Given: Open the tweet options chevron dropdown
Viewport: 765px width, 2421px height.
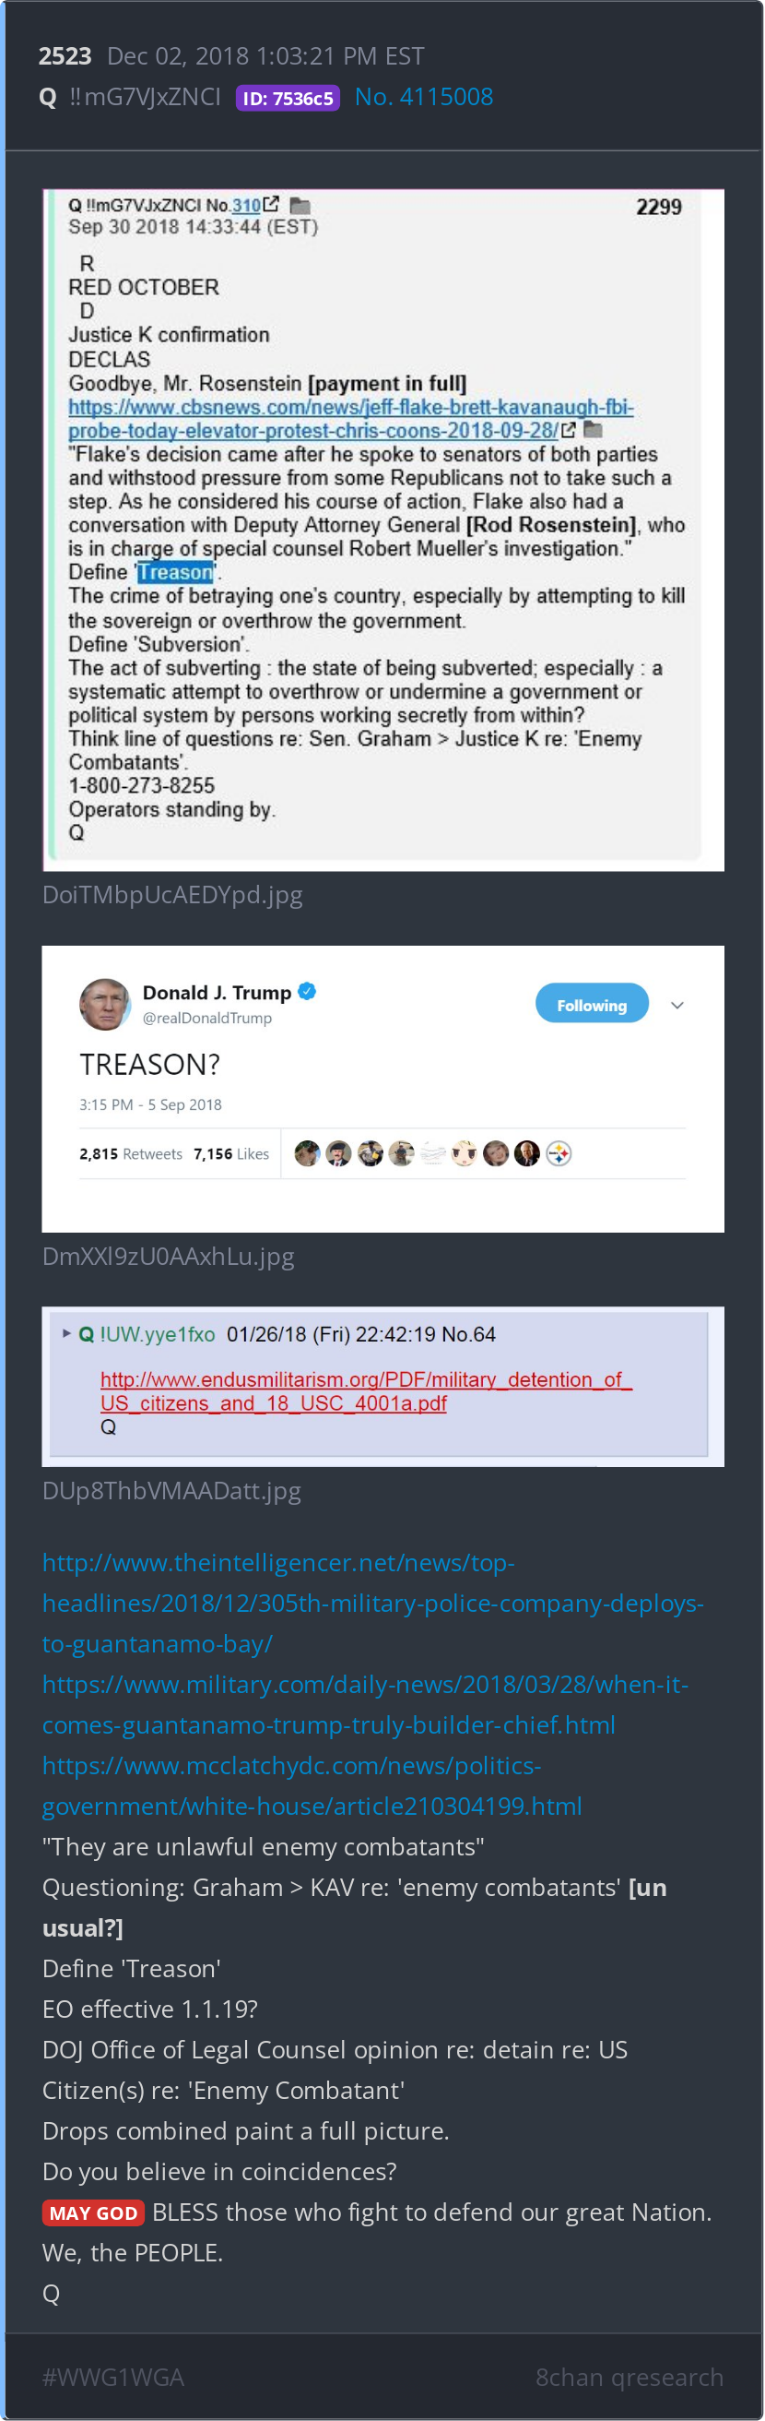Looking at the screenshot, I should pyautogui.click(x=677, y=1005).
